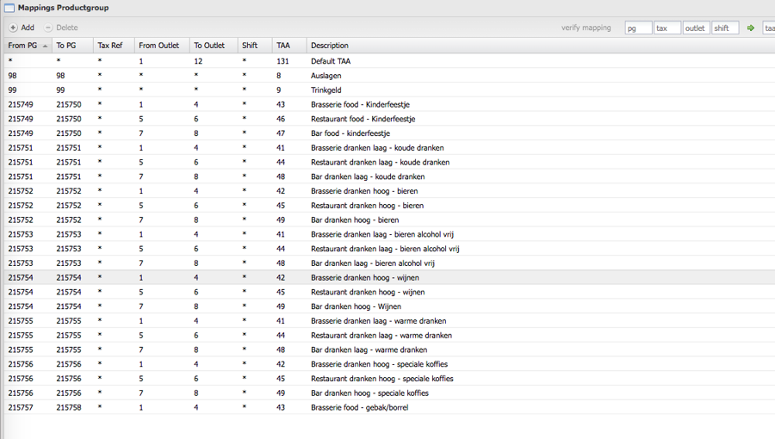Click the Shift column header
775x439 pixels.
click(250, 46)
